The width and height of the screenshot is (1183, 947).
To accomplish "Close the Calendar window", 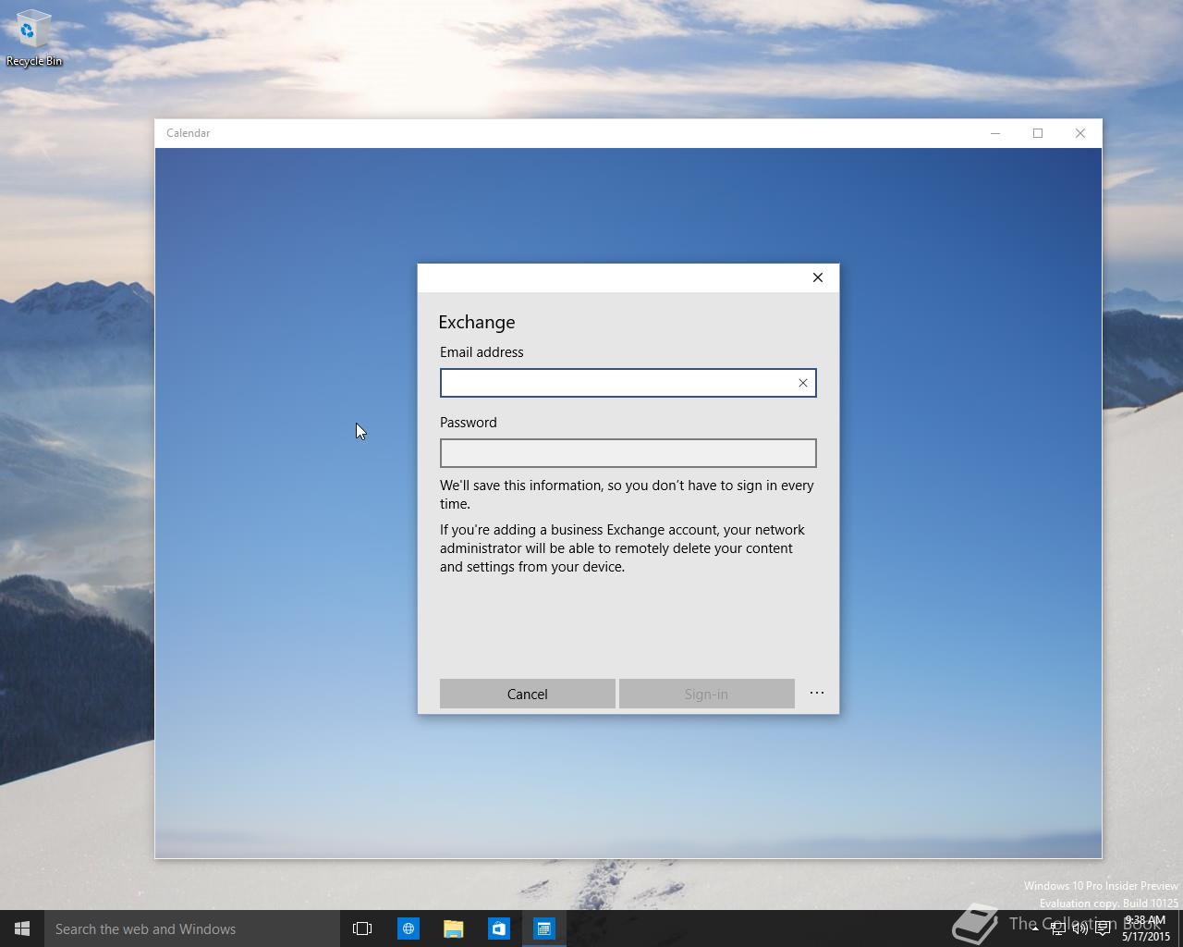I will (1080, 133).
